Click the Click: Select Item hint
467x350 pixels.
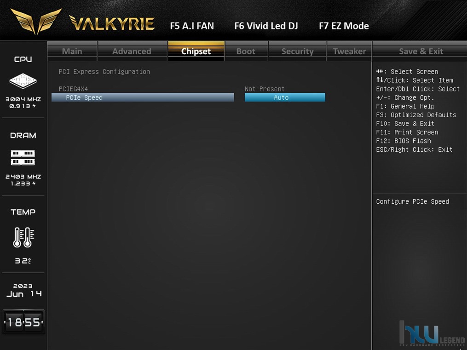click(x=415, y=80)
